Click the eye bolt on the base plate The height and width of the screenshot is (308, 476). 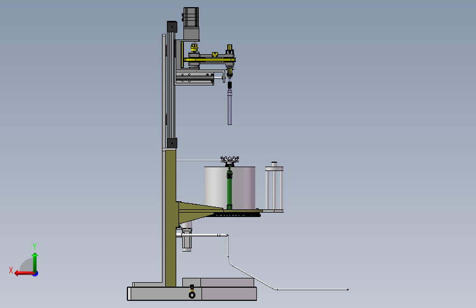[192, 292]
